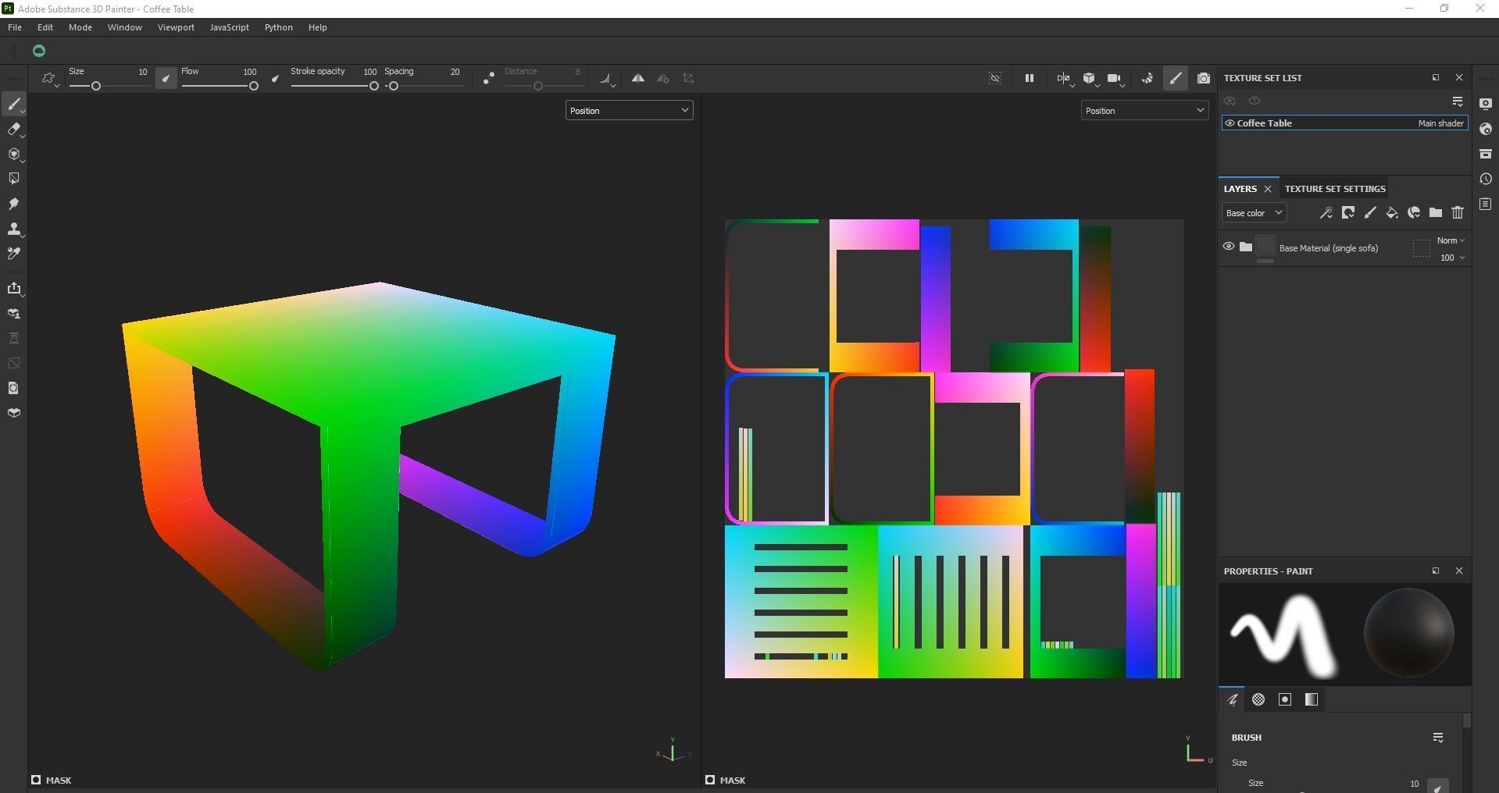Select the Material picker eyedropper
The height and width of the screenshot is (793, 1499).
point(14,254)
